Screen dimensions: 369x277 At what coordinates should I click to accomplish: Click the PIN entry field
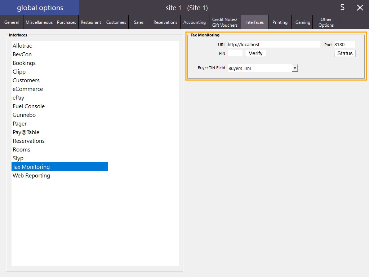coord(235,53)
